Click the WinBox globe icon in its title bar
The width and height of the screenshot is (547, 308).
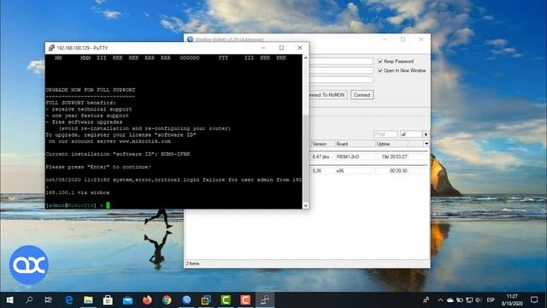tap(190, 39)
